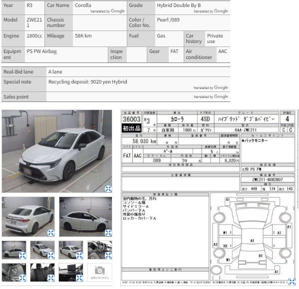
Task: Click the translated by Google link in Grade cell
Action: 211,11
